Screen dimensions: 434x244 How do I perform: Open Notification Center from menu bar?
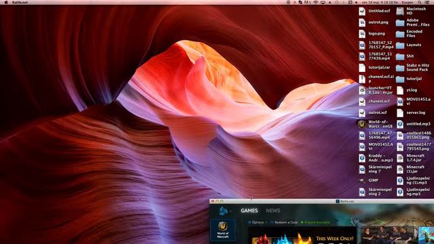pos(427,2)
